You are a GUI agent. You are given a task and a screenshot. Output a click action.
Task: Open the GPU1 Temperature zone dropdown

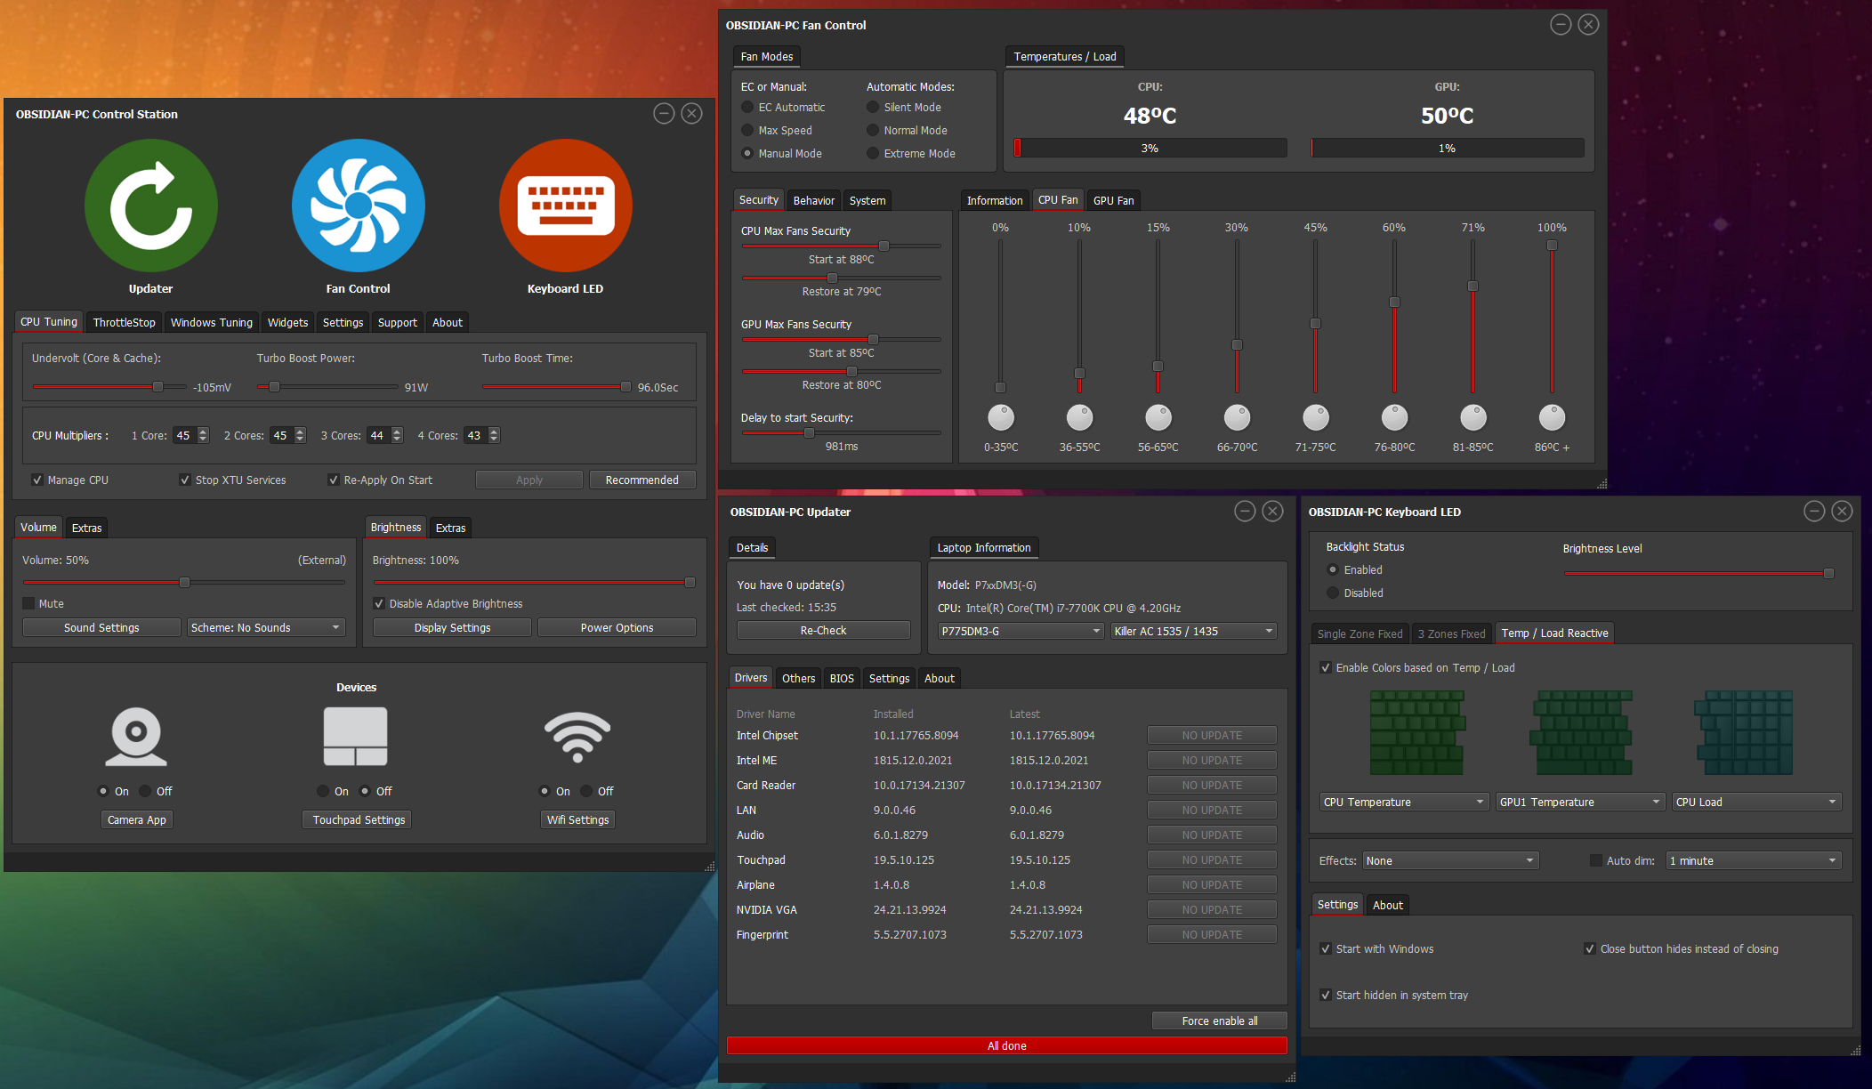(1579, 802)
